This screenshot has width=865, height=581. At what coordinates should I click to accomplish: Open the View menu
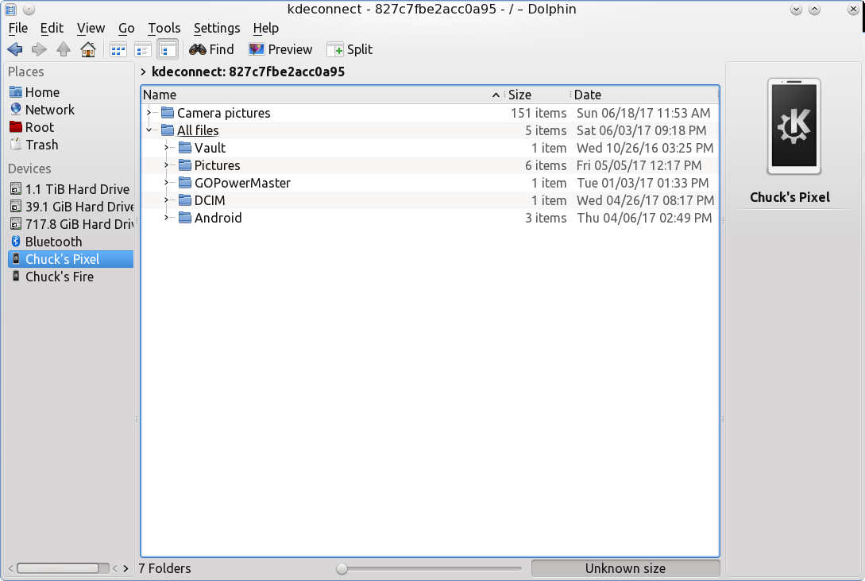(x=91, y=28)
